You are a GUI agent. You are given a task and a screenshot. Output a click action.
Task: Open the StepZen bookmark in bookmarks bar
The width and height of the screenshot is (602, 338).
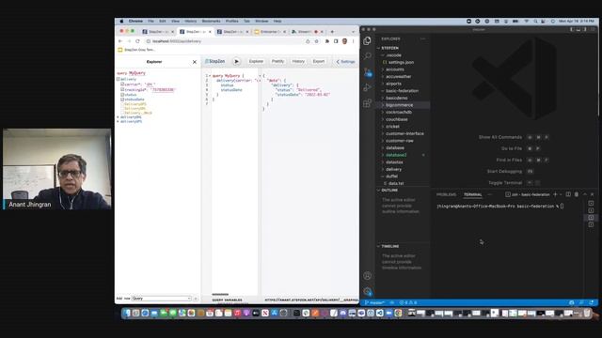pos(136,50)
